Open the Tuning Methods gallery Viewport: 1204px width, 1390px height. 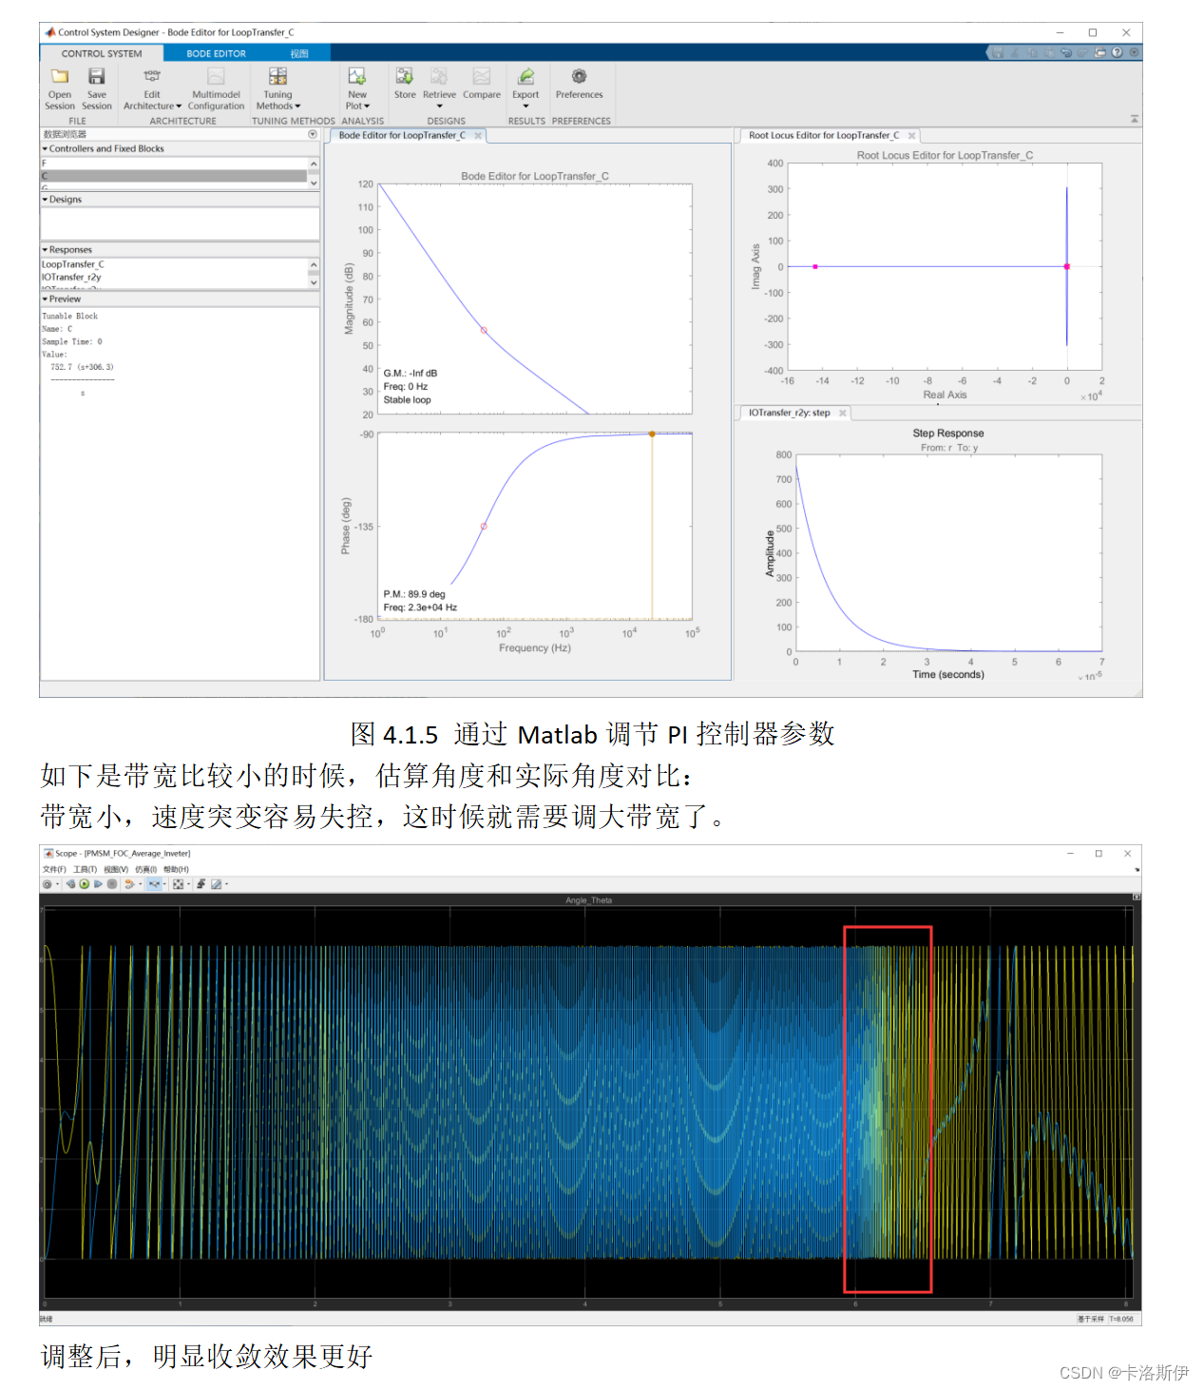point(277,76)
